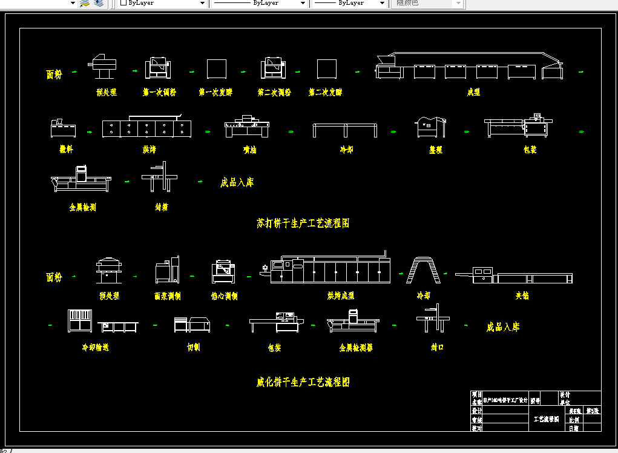Select the title text 威化饼干生产工艺流程图
This screenshot has width=618, height=453.
click(x=303, y=382)
